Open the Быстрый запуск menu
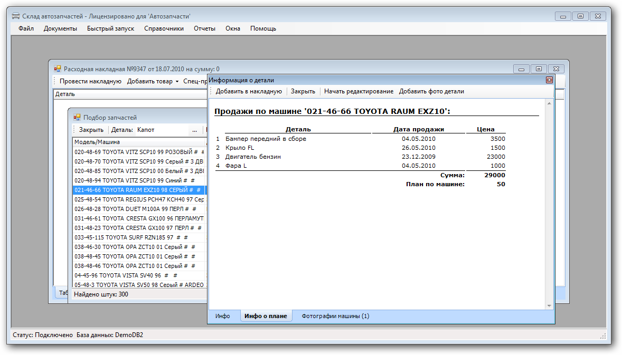622x355 pixels. [110, 28]
